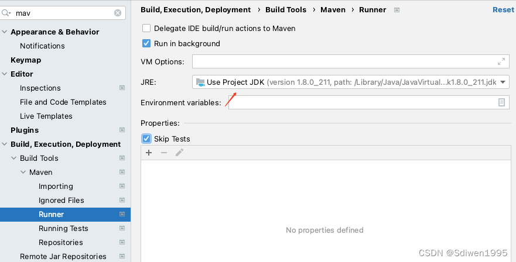The height and width of the screenshot is (262, 516).
Task: Open Maven Importing settings
Action: coord(56,187)
